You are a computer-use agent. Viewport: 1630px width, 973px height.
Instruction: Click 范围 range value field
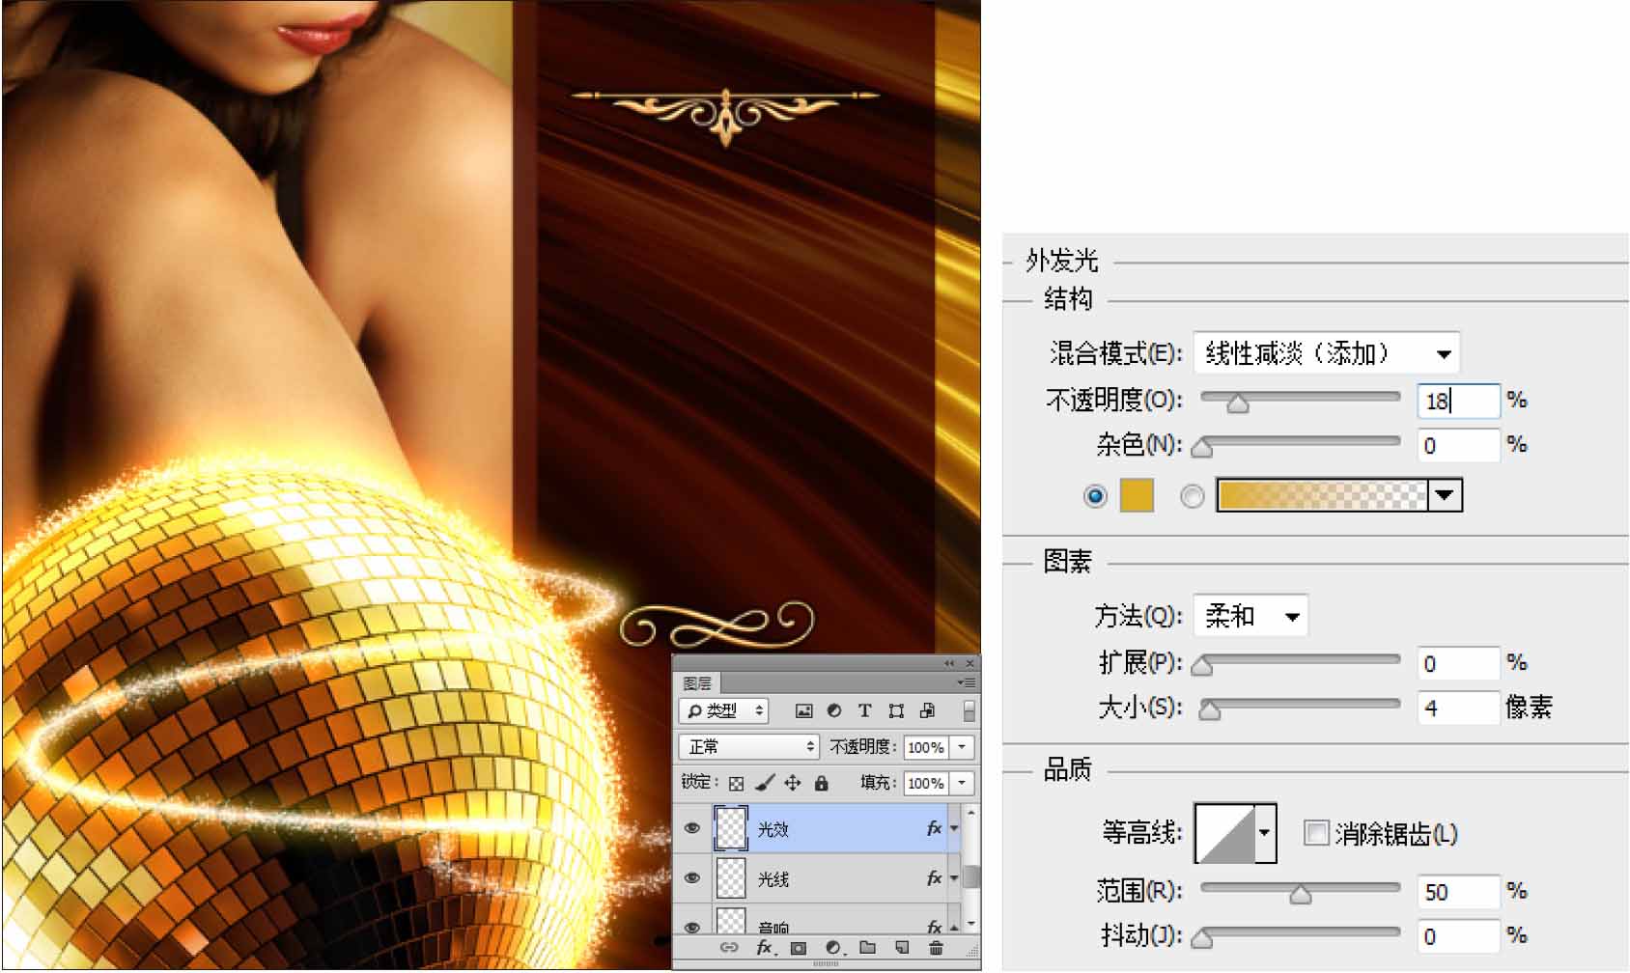pyautogui.click(x=1458, y=891)
